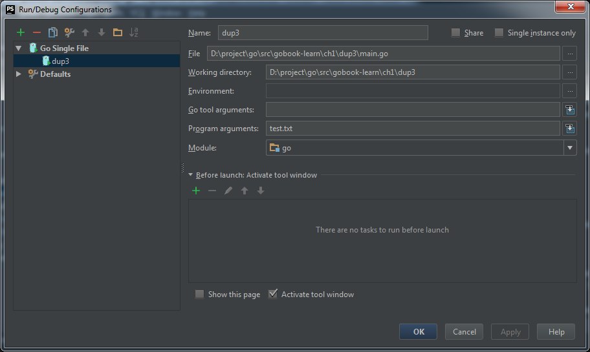Open the Module dropdown

pos(569,148)
